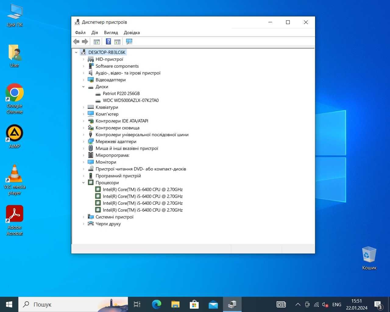Expand the Системні пристрої category
Image resolution: width=390 pixels, height=312 pixels.
[83, 217]
